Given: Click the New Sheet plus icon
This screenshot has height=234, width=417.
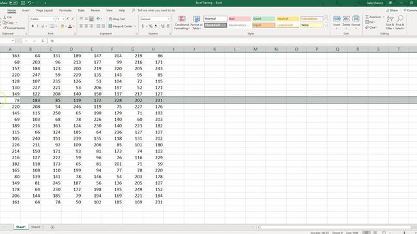Looking at the screenshot, I should click(52, 227).
